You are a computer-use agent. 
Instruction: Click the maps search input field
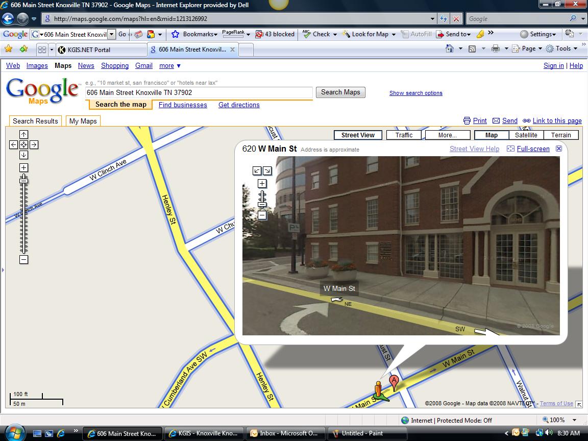tap(199, 92)
